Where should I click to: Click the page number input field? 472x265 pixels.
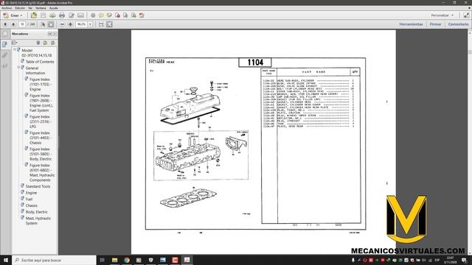[22, 24]
